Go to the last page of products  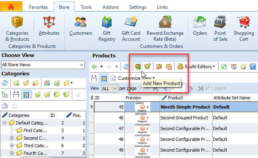tap(200, 89)
